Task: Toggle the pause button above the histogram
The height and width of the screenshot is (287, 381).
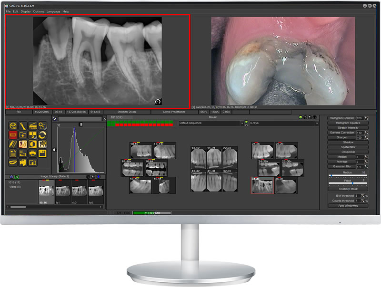Action: click(81, 124)
